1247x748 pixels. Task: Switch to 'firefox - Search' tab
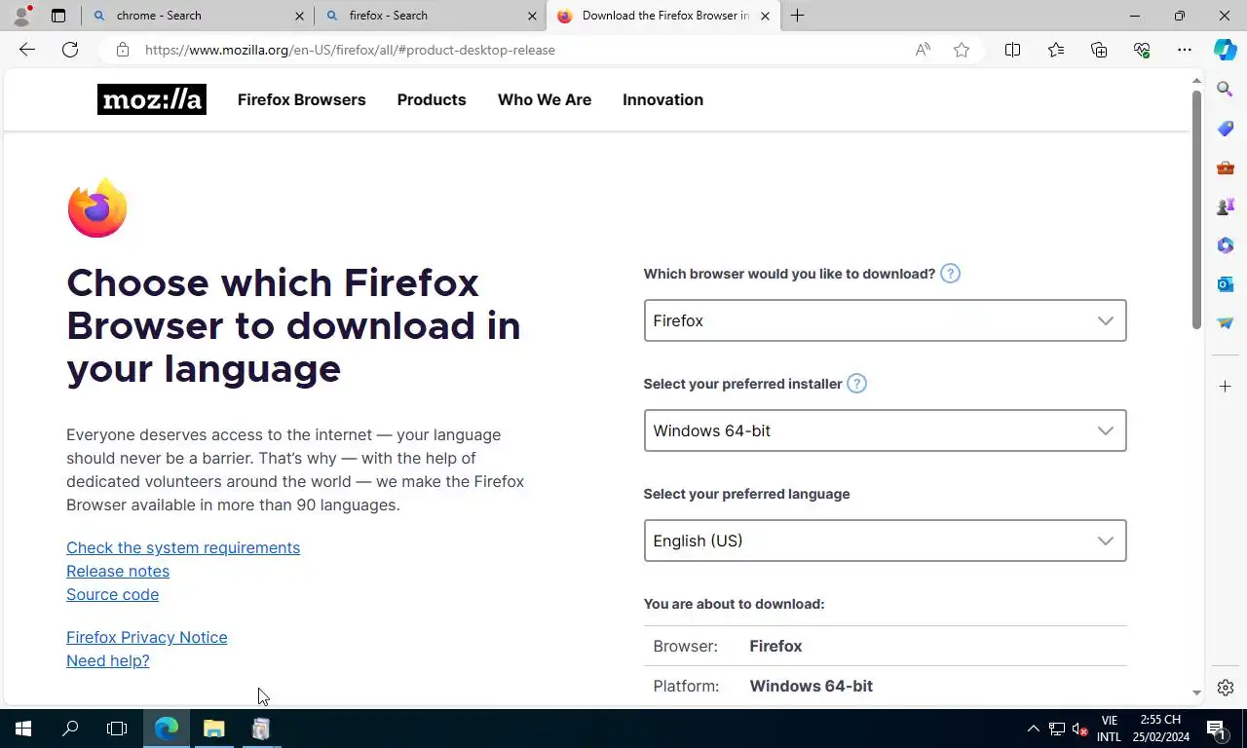(431, 16)
